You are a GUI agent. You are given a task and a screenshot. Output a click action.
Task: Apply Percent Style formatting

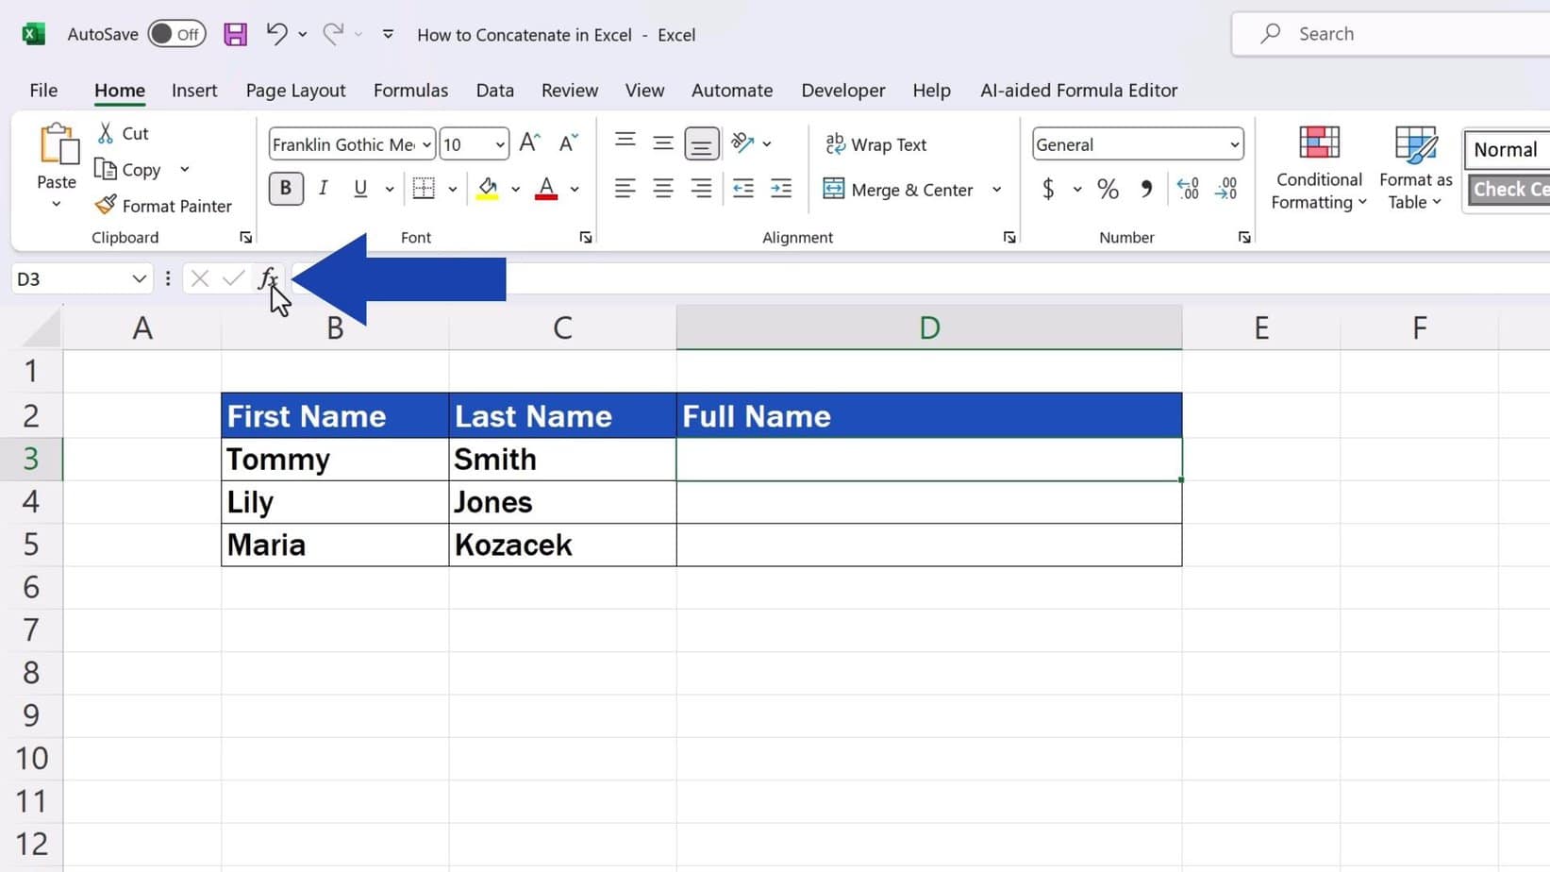coord(1108,189)
